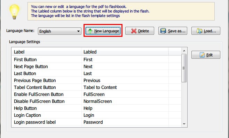
Task: Click the red X Delete icon
Action: (x=134, y=31)
